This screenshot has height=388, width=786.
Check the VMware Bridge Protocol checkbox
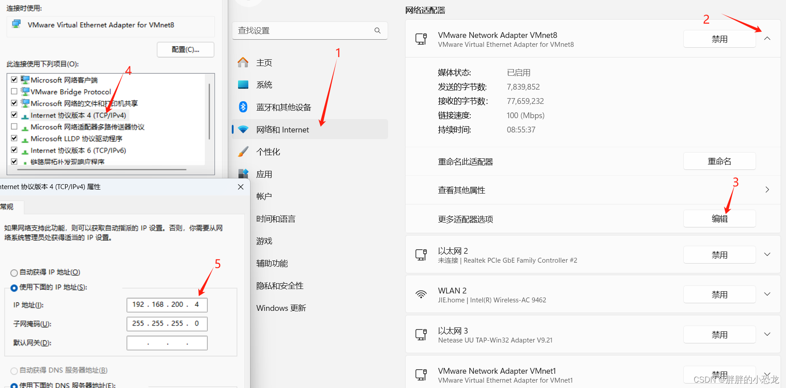click(14, 91)
